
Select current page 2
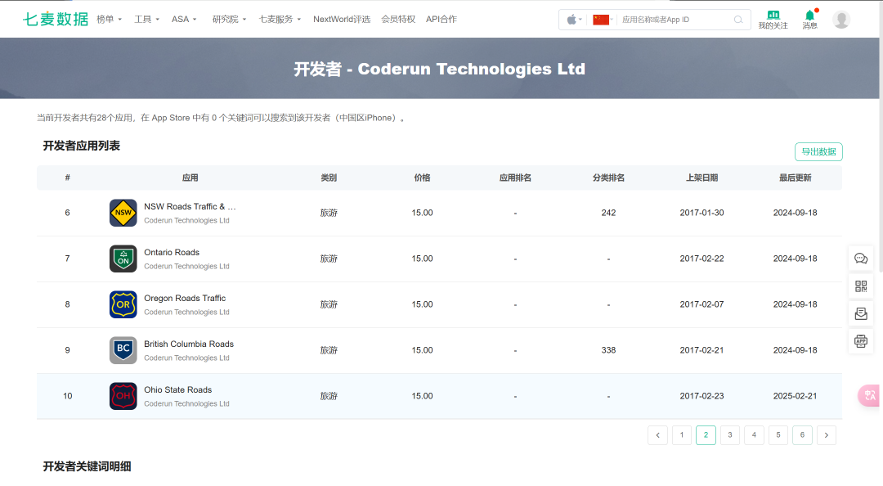pyautogui.click(x=706, y=434)
